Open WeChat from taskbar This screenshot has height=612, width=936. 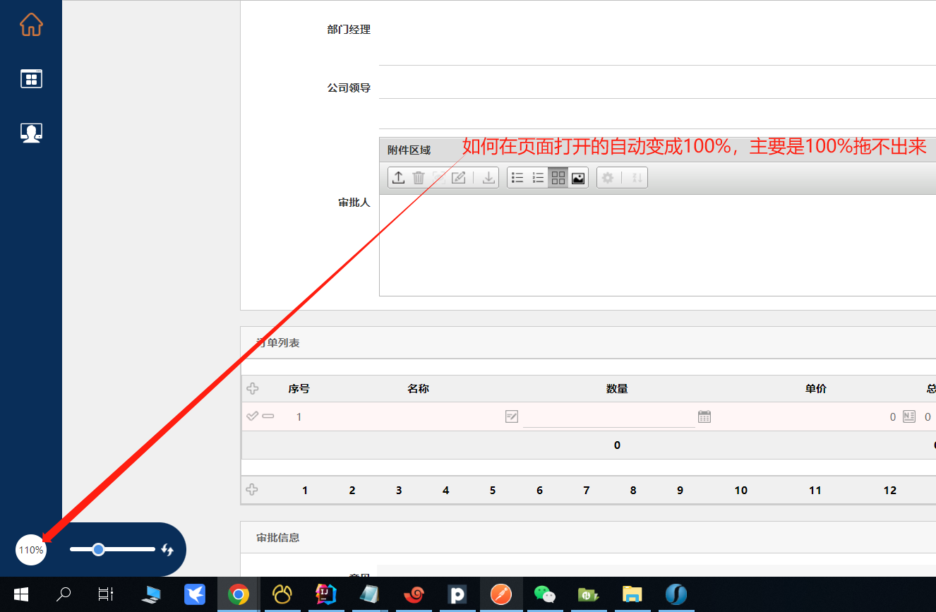pos(545,594)
